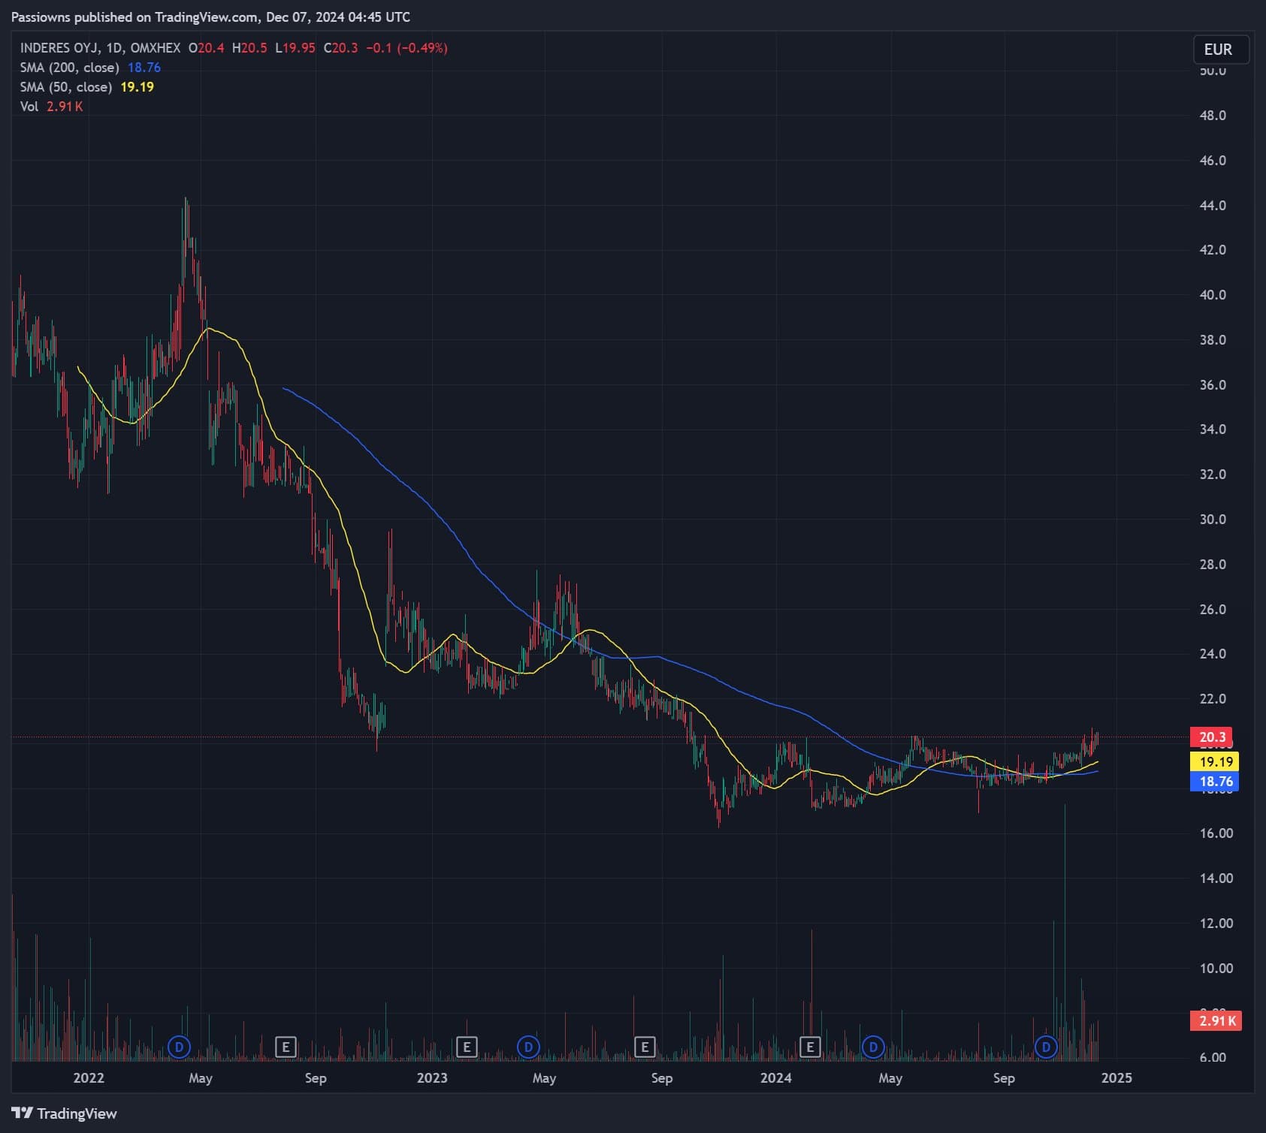The width and height of the screenshot is (1266, 1133).
Task: Open the dividend marker after Sep 2024
Action: (1046, 1046)
